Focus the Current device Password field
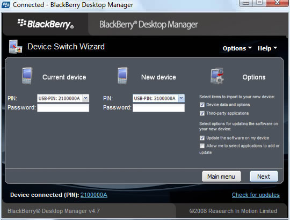This screenshot has width=290, height=220. [x=63, y=108]
